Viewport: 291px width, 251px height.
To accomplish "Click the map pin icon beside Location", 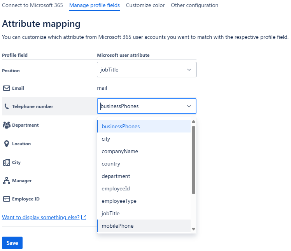I will pos(6,144).
